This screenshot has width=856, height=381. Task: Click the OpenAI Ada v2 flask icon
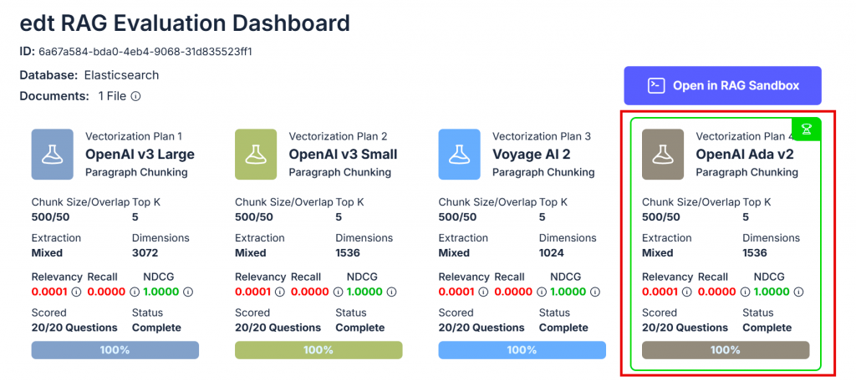(663, 155)
